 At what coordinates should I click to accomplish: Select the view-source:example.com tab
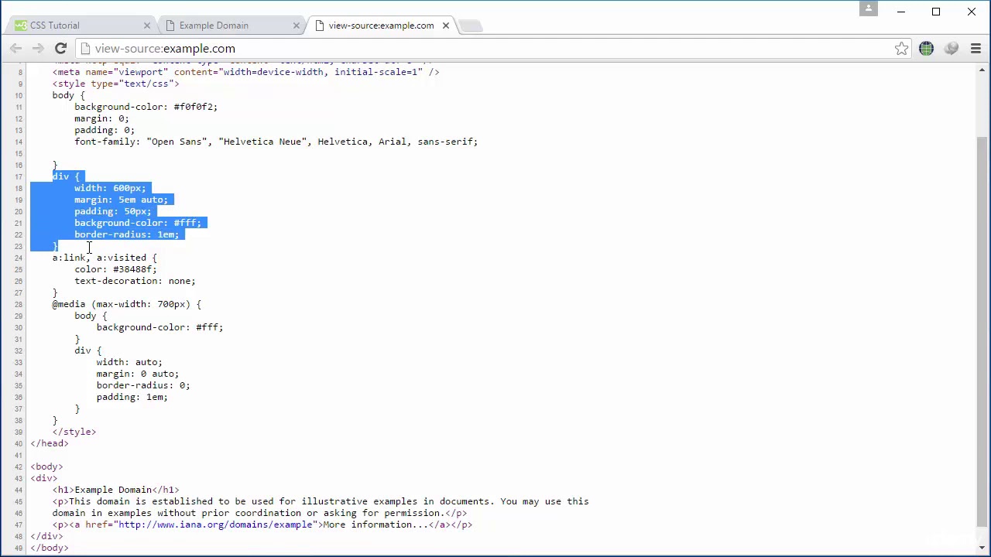point(379,26)
